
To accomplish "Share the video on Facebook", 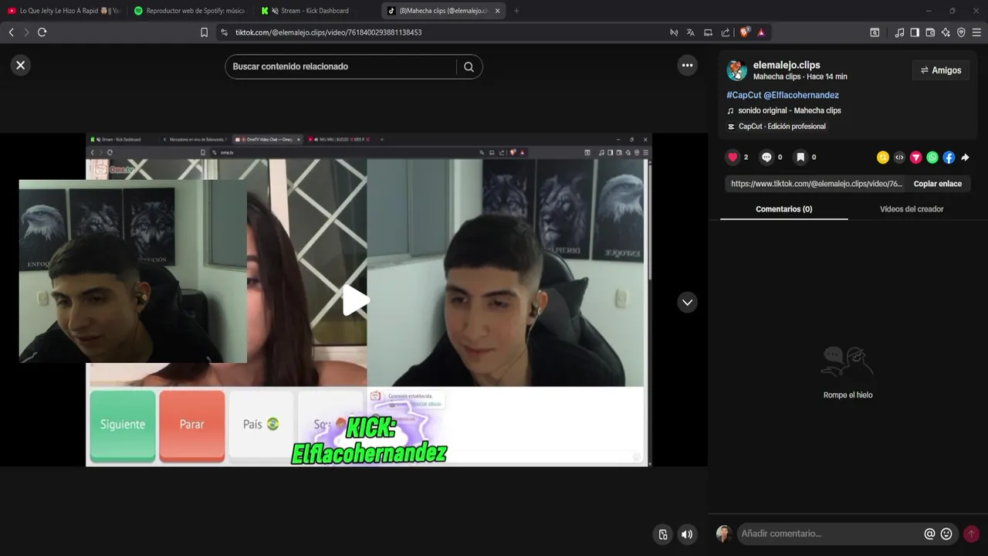I will point(949,158).
